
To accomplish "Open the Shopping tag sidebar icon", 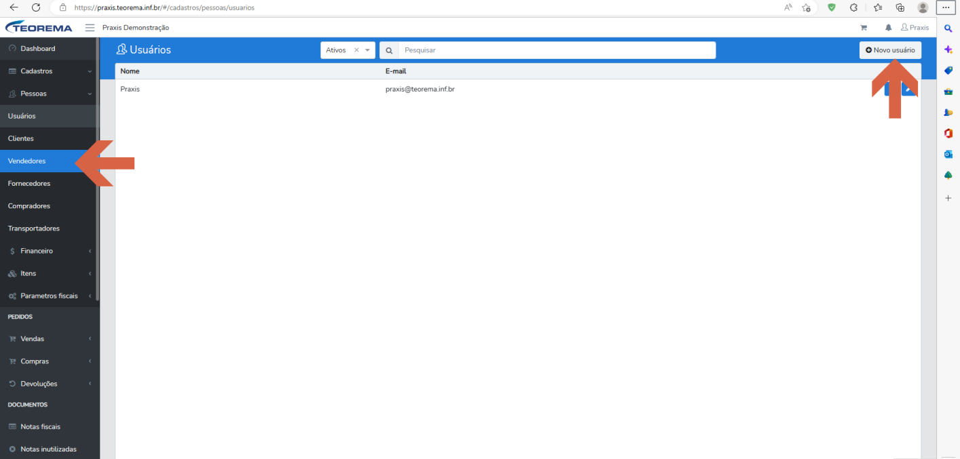I will [948, 71].
